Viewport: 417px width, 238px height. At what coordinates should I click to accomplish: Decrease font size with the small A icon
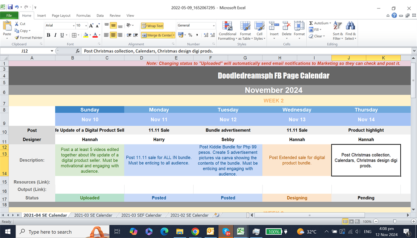pos(98,26)
